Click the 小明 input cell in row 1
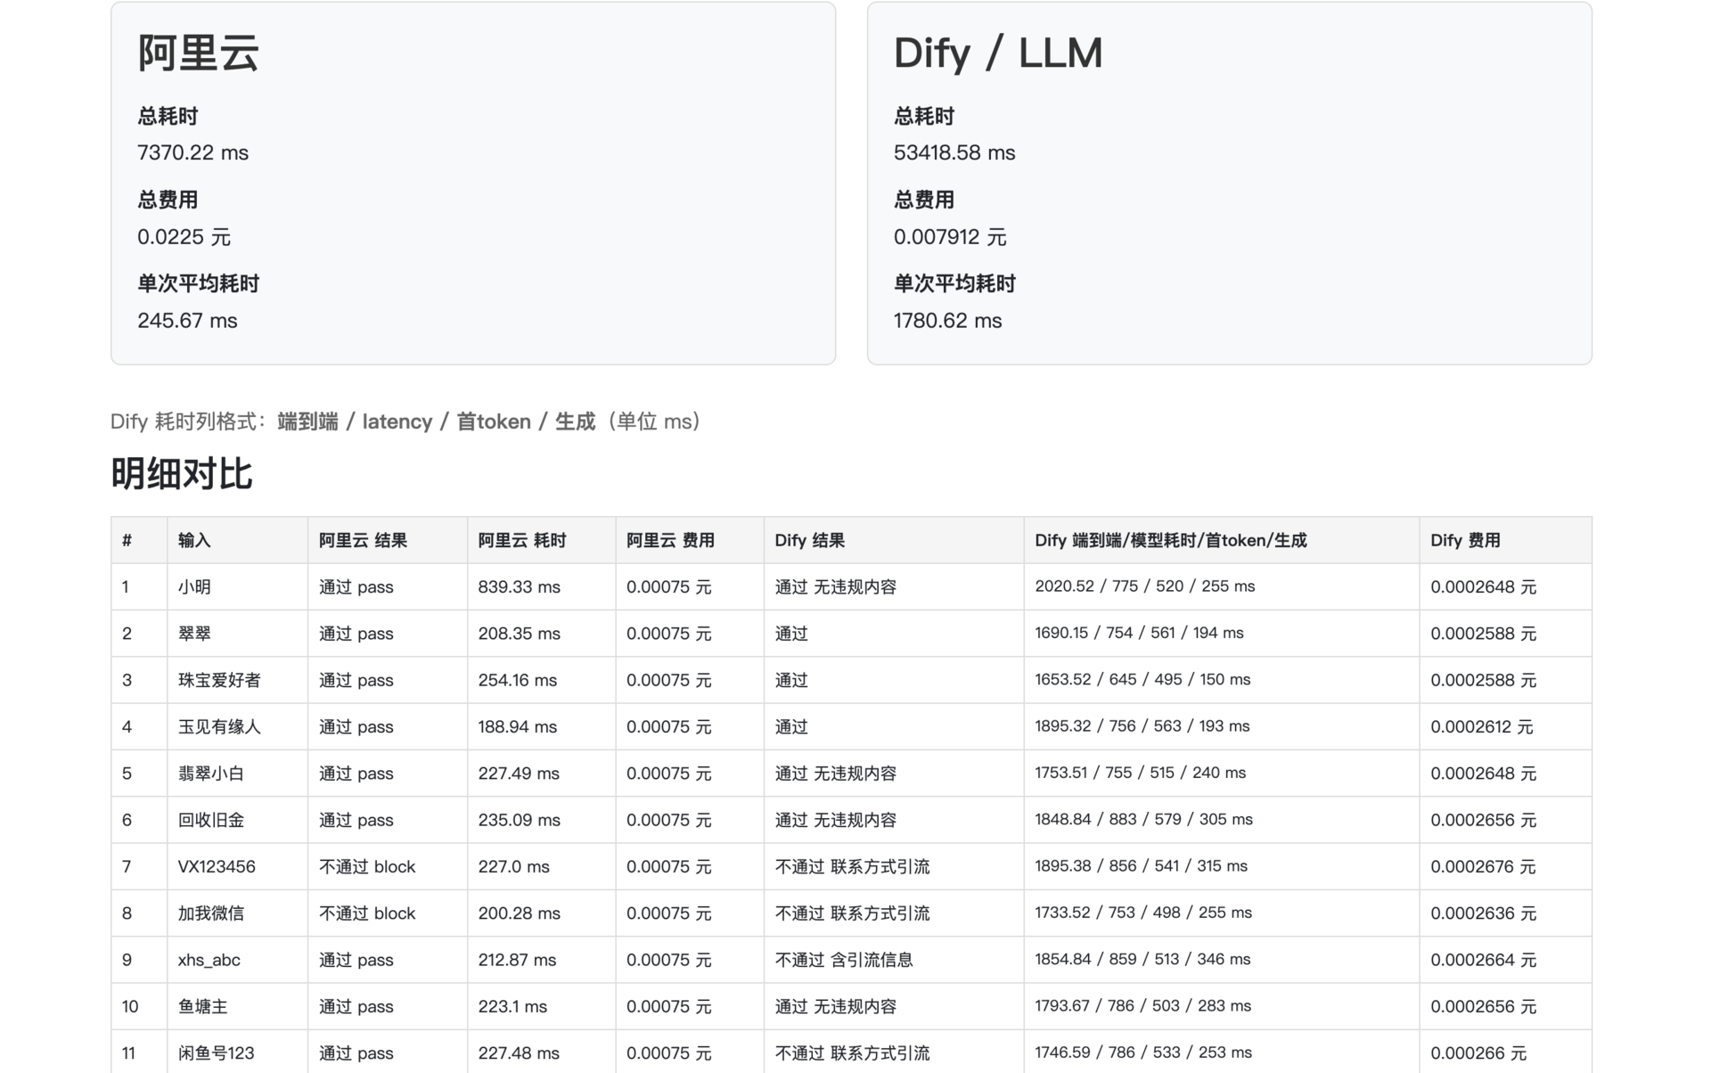Screen dimensions: 1711x1073 (x=194, y=587)
